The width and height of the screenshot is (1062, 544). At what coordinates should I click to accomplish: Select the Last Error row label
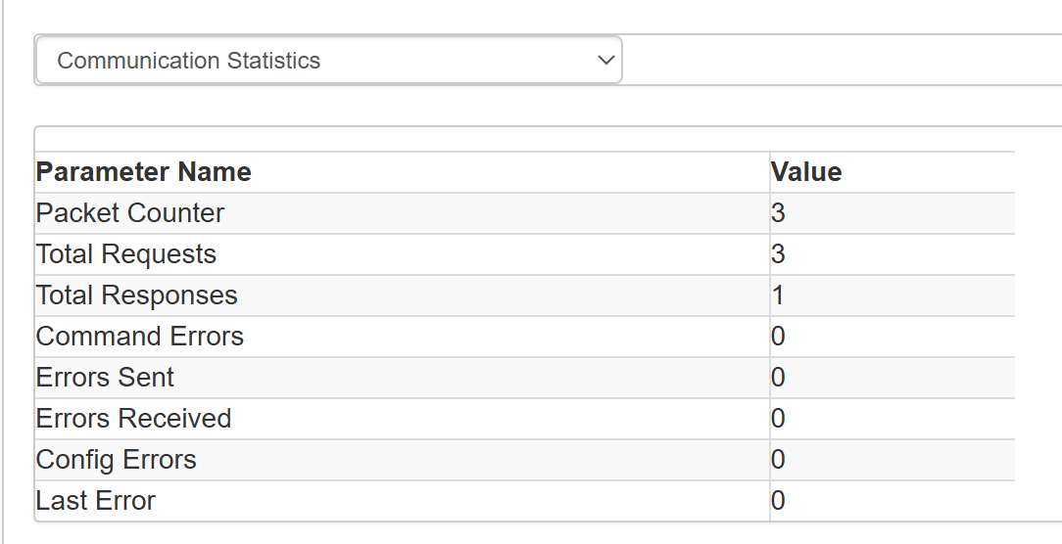point(95,501)
